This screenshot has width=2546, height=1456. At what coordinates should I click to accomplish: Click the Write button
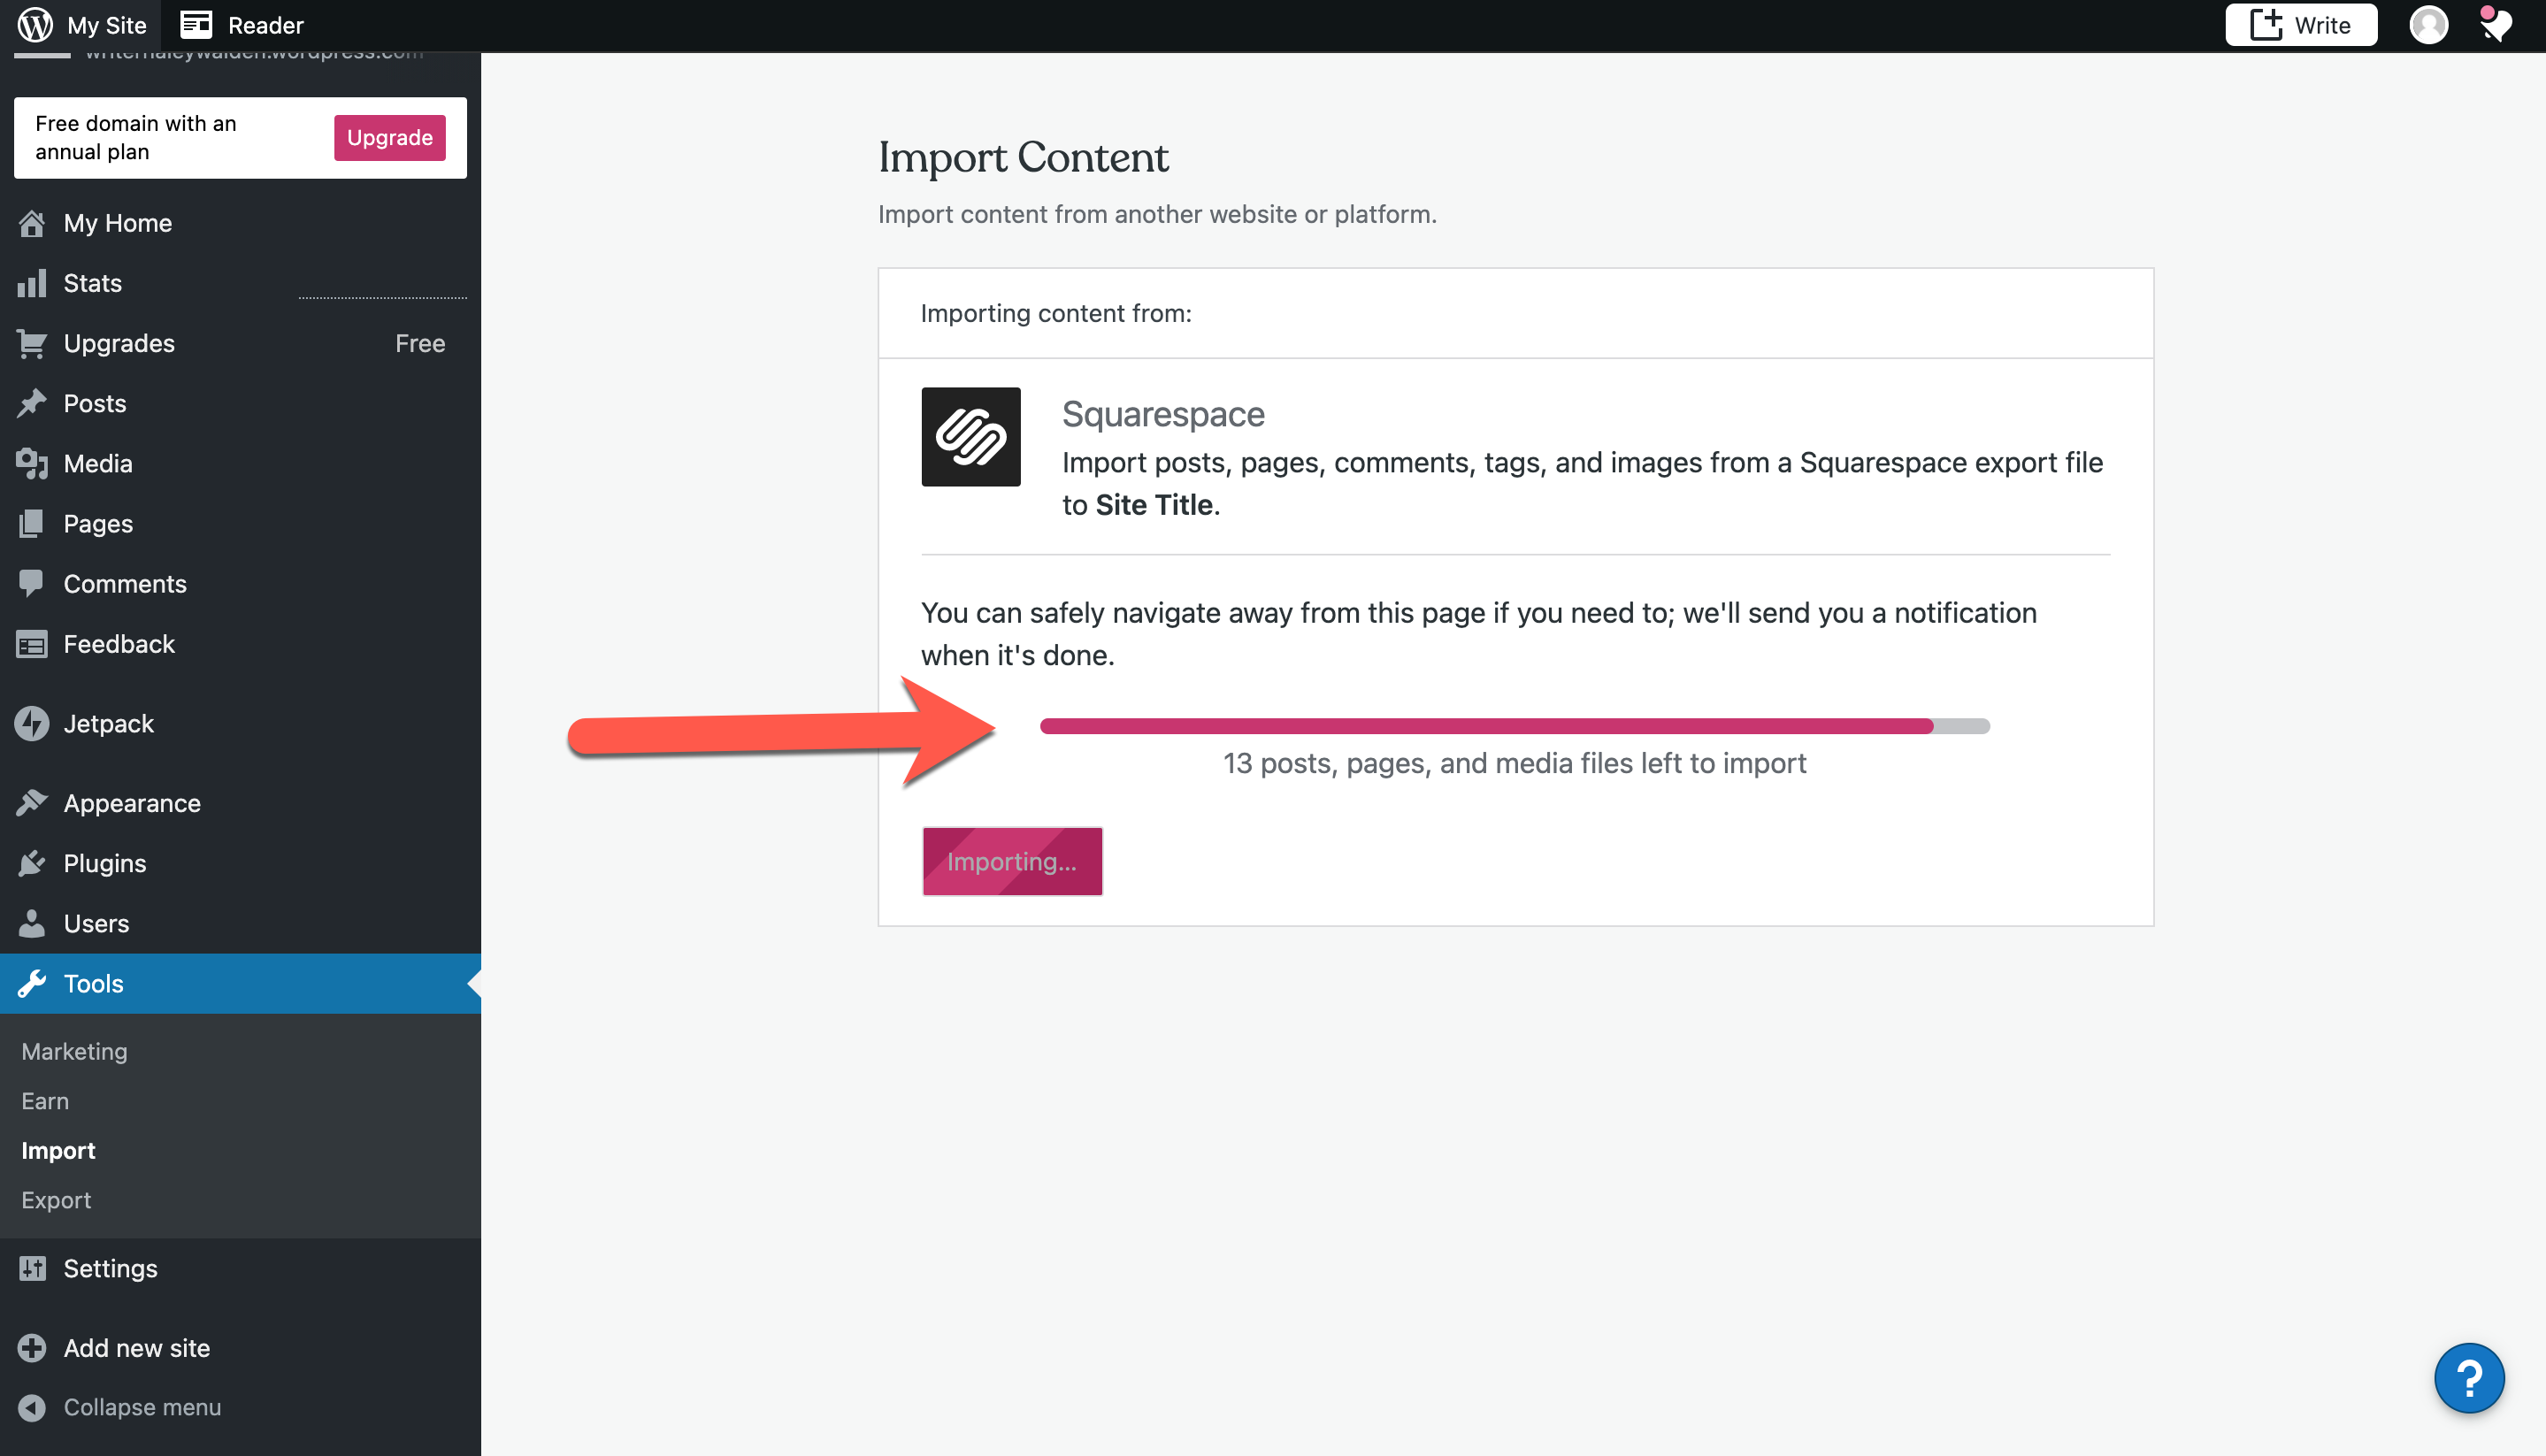pos(2300,25)
